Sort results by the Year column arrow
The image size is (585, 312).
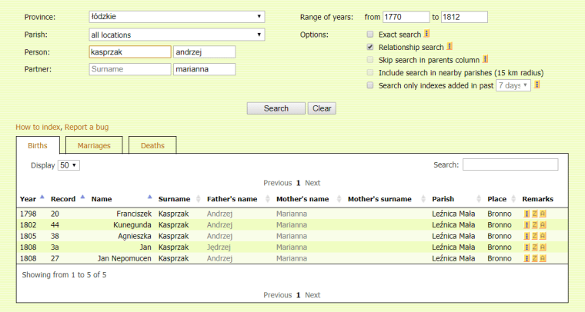point(42,197)
